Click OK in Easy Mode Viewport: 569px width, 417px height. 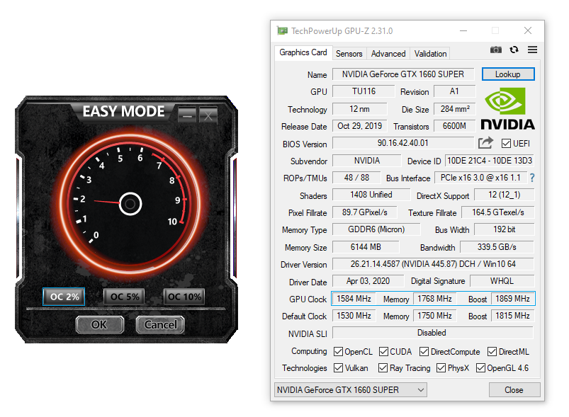click(100, 324)
